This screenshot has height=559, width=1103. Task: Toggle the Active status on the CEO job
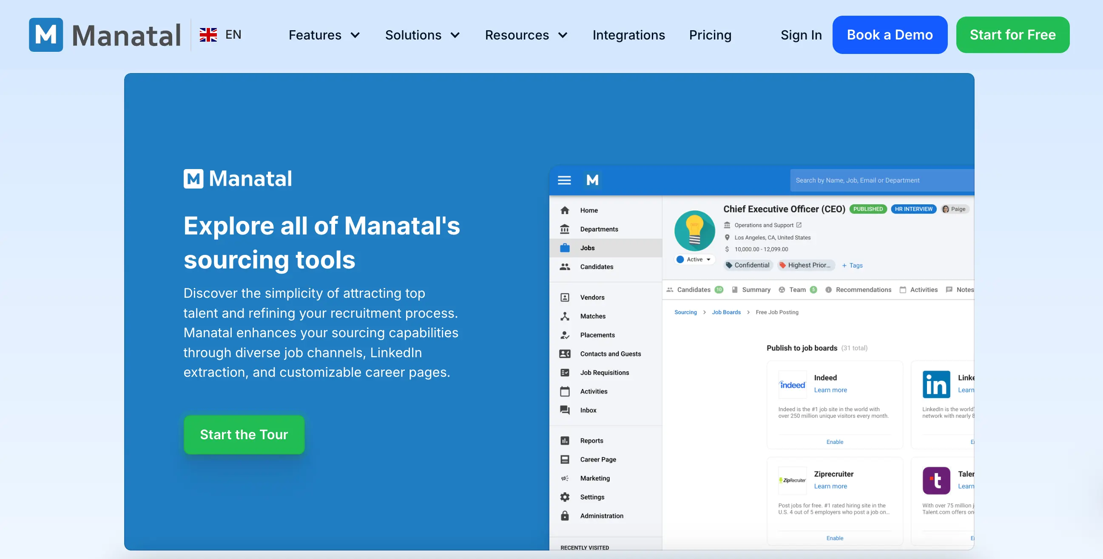click(x=694, y=260)
